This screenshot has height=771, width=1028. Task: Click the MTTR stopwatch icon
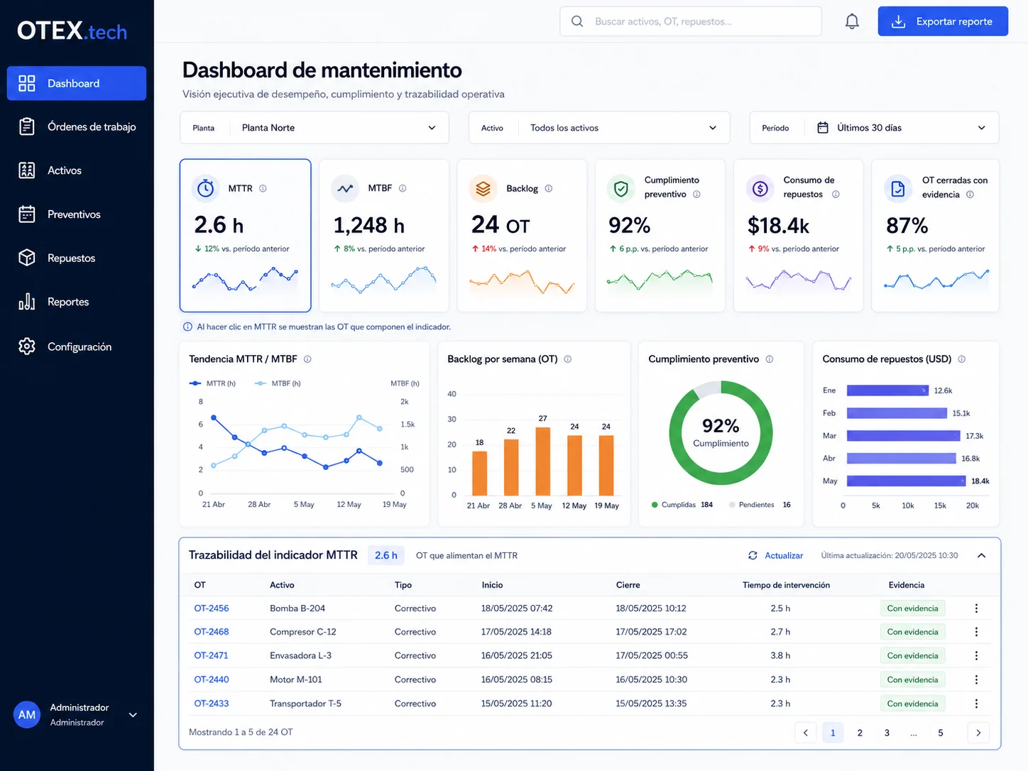206,188
